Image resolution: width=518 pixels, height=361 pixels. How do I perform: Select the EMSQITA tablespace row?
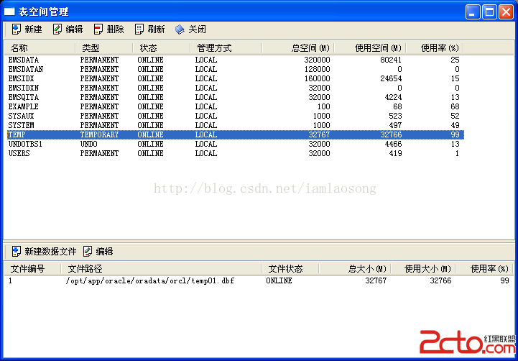[235, 97]
